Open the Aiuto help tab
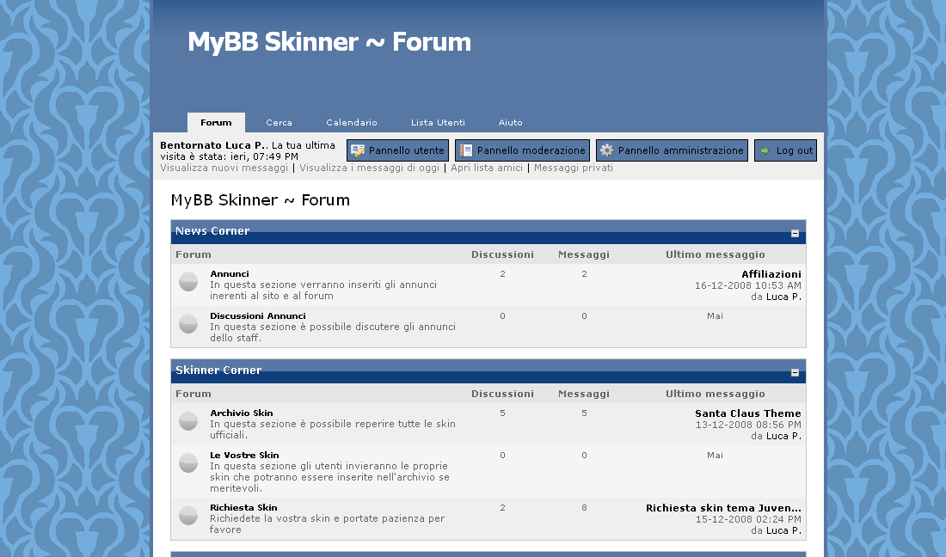The height and width of the screenshot is (557, 946). 510,123
